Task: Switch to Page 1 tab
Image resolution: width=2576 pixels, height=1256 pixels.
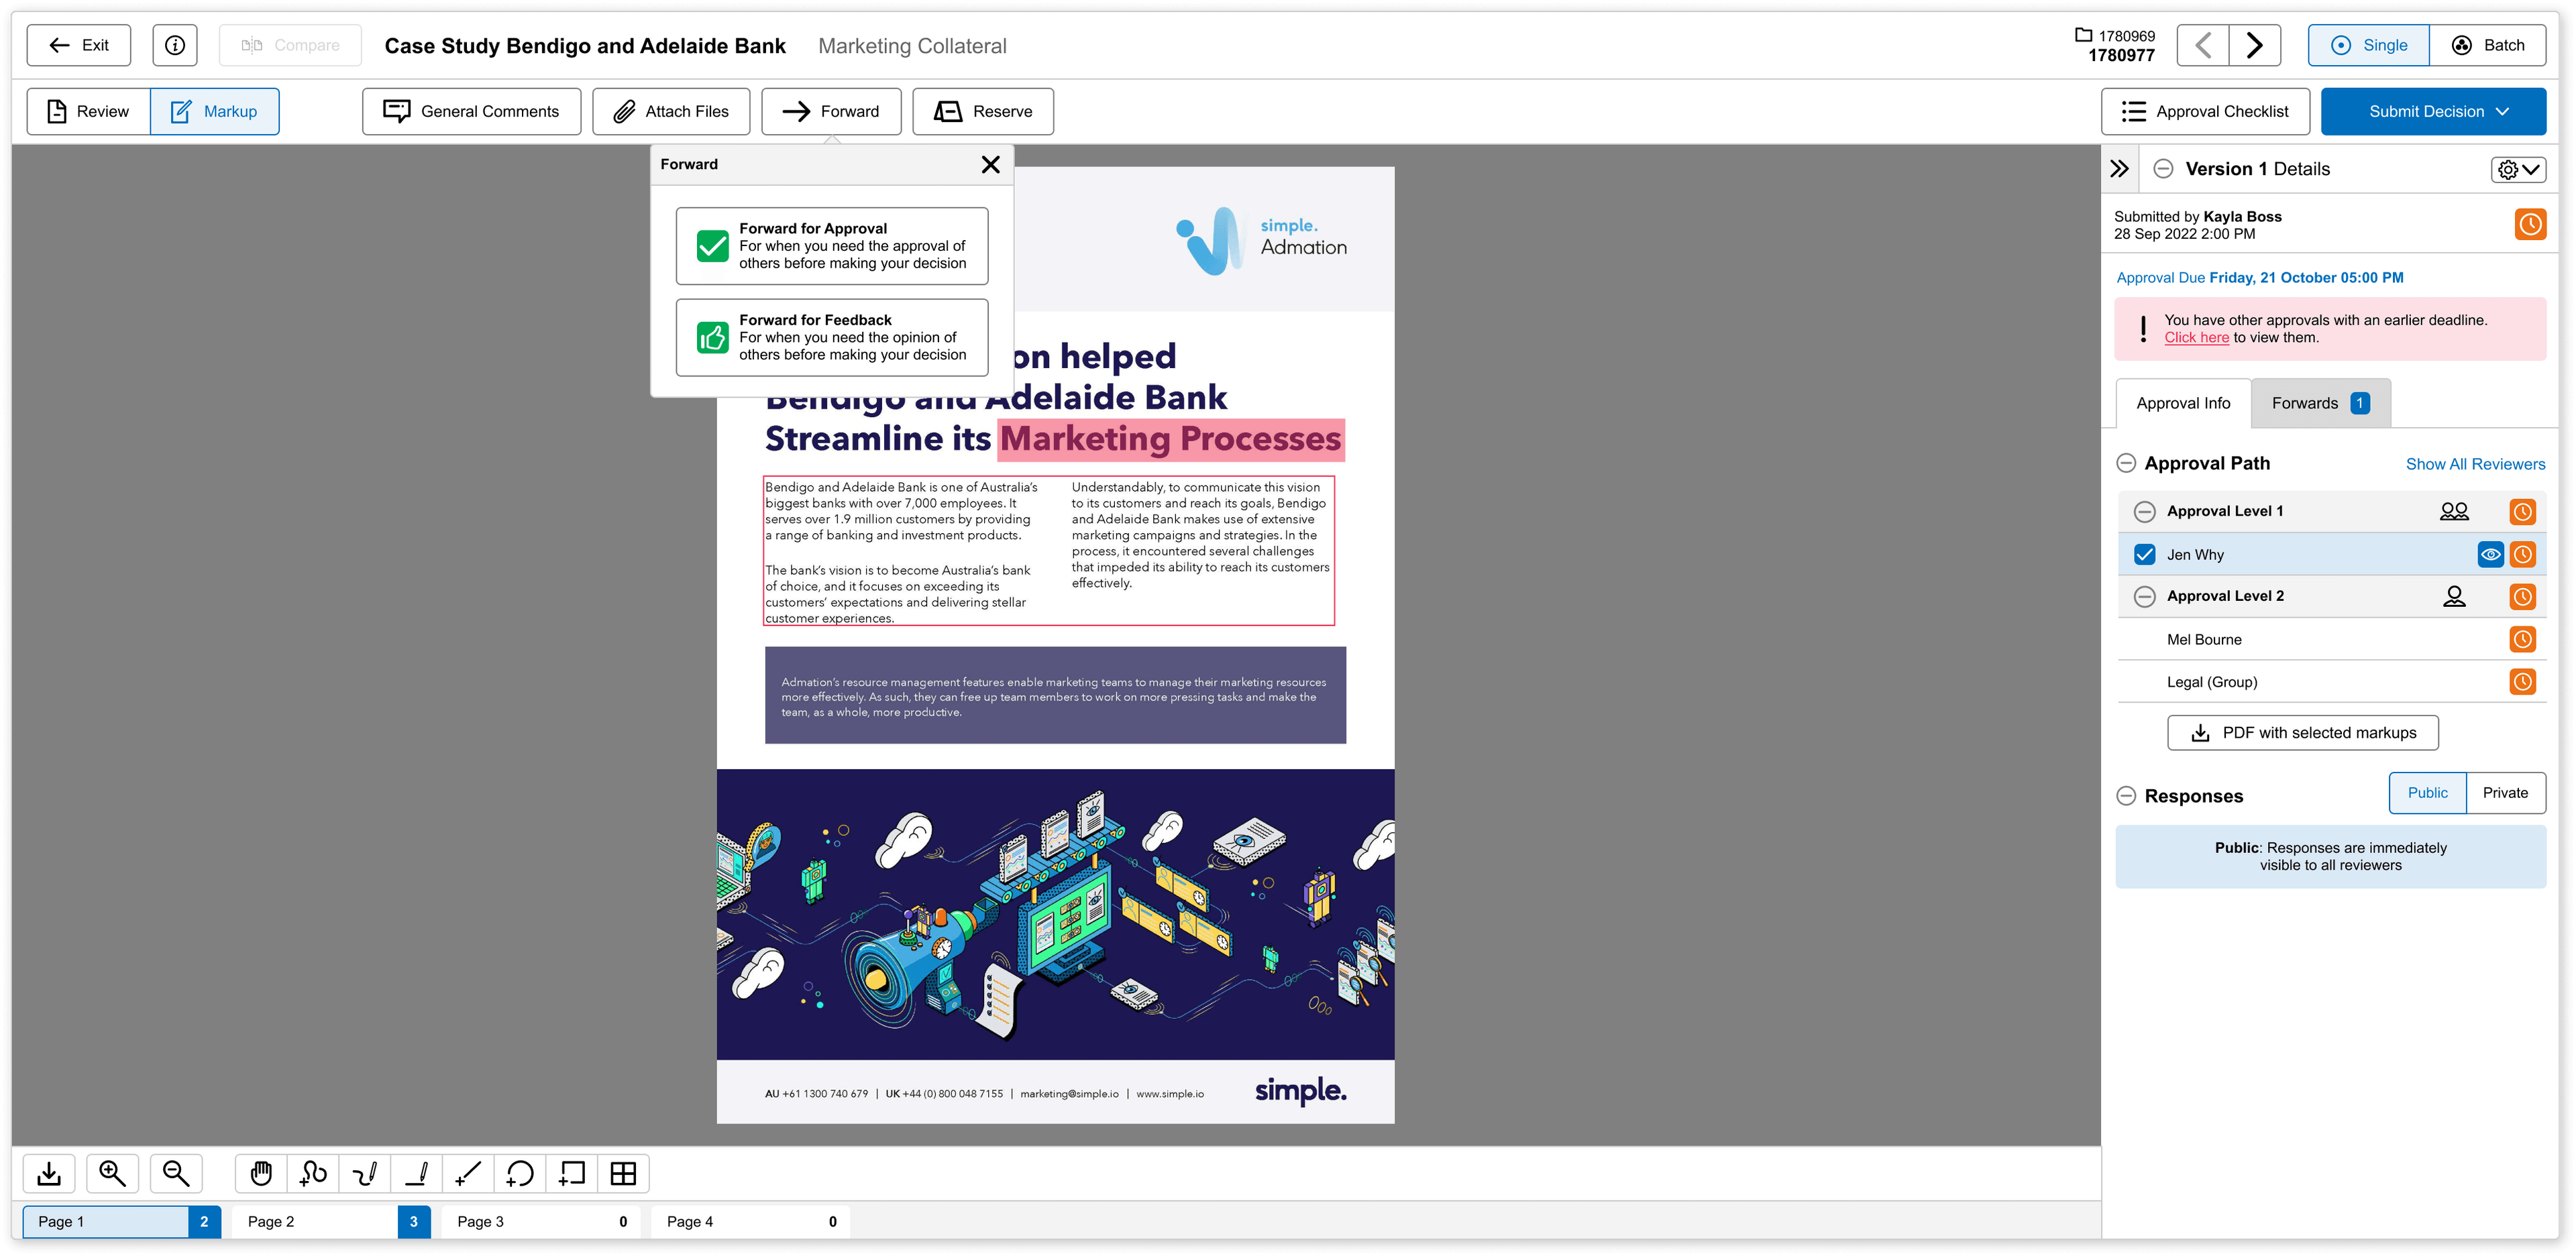Action: click(122, 1221)
